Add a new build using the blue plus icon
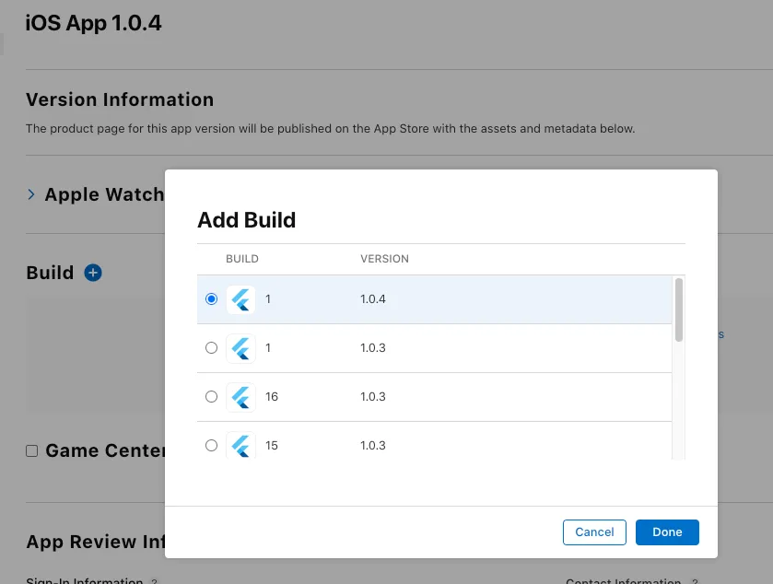This screenshot has width=773, height=584. pos(92,272)
